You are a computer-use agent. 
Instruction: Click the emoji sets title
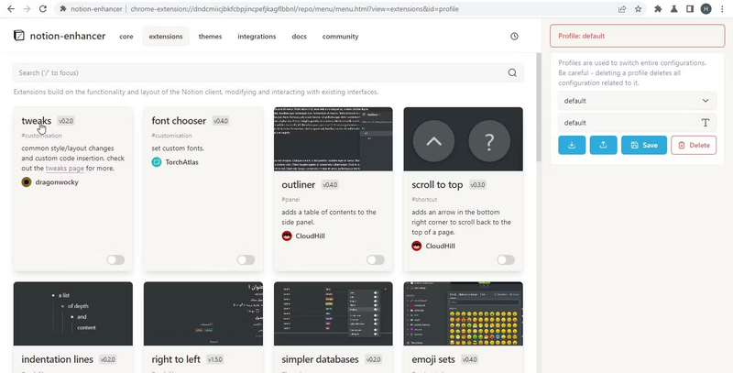(x=433, y=359)
